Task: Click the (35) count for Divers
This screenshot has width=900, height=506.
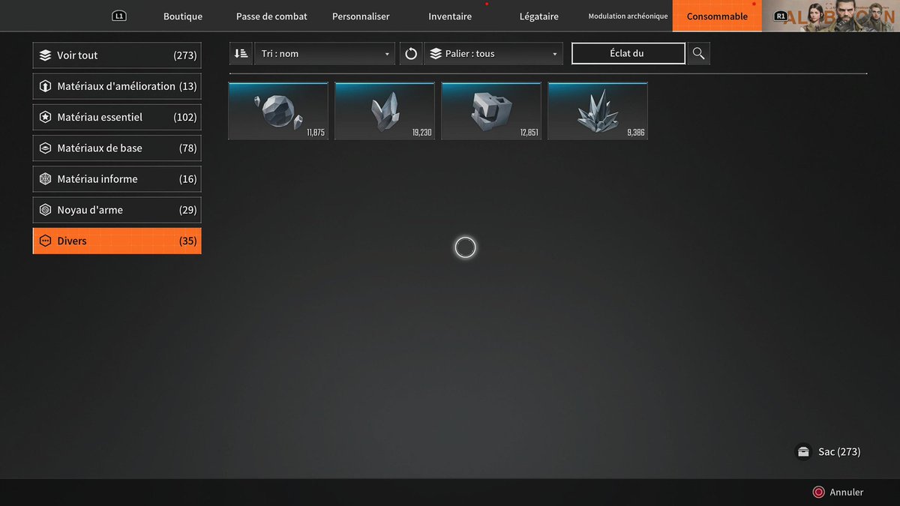Action: (188, 241)
